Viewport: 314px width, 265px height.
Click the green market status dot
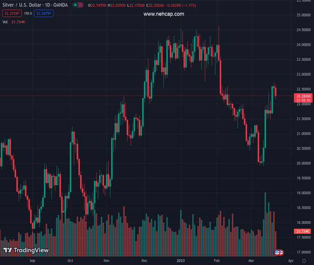click(75, 5)
